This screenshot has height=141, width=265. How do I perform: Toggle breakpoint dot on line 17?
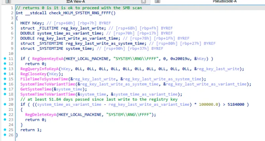(5, 89)
